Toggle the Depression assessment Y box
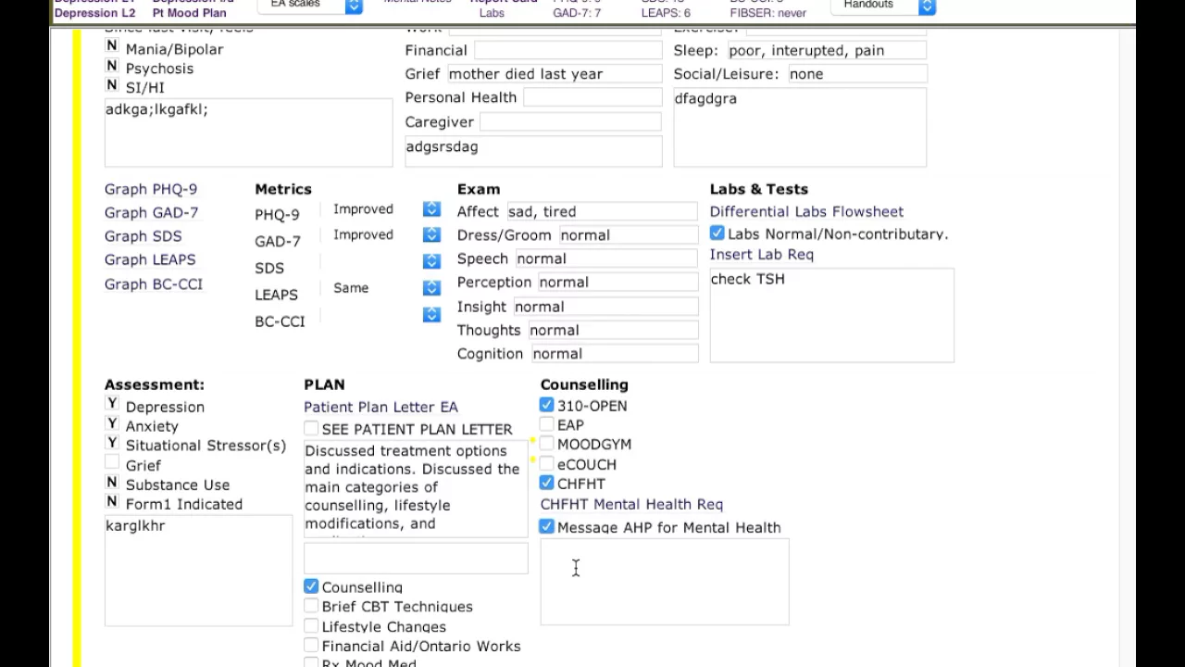The width and height of the screenshot is (1185, 667). (x=112, y=404)
